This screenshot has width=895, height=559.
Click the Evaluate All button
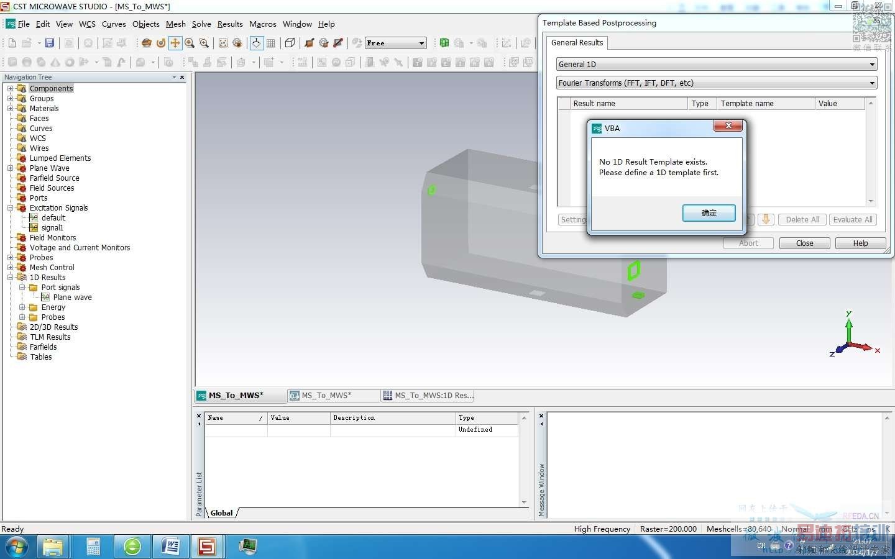point(853,220)
